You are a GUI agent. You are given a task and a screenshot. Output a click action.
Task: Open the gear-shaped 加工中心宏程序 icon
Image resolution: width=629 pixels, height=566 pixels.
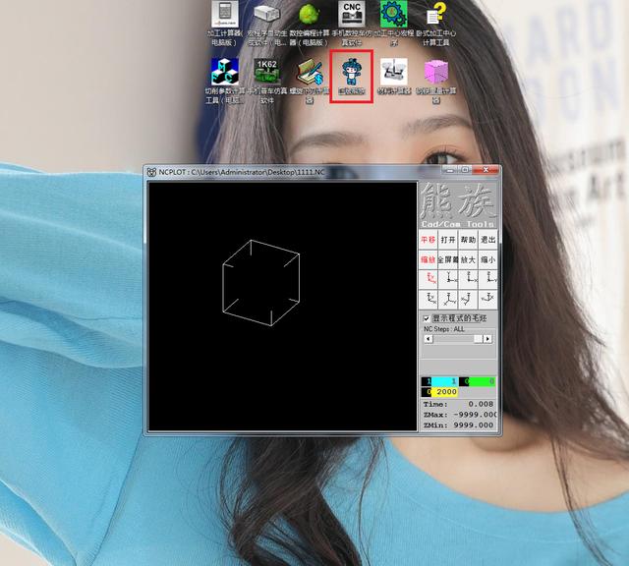point(393,22)
